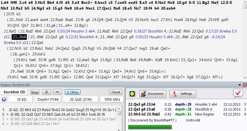Click the minus button to remove analysis line
Screen dimensions: 247x131
coord(57,92)
